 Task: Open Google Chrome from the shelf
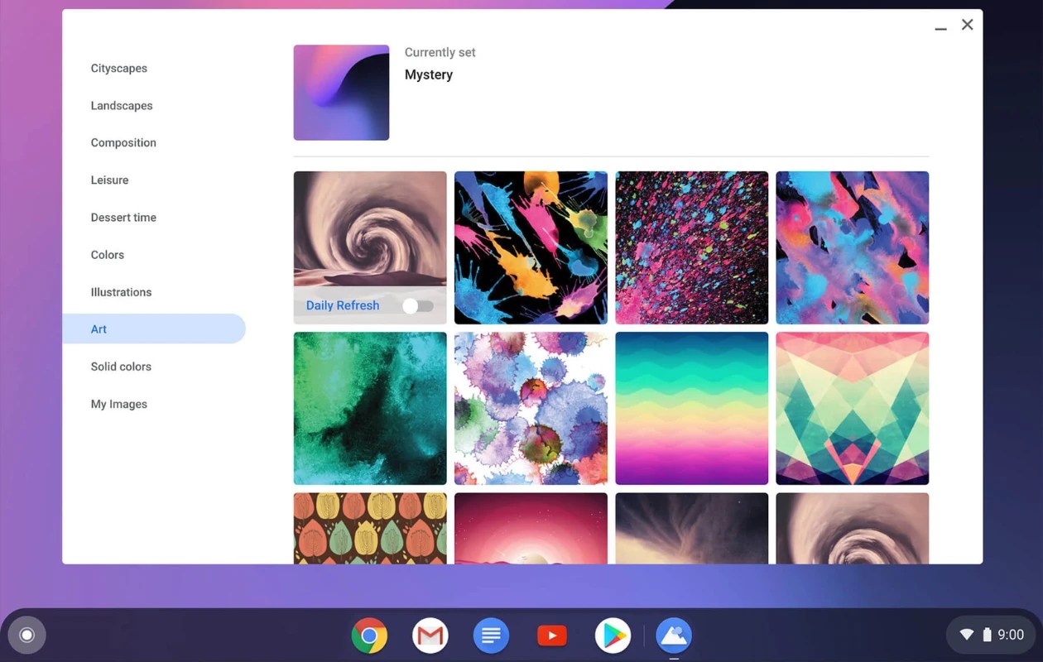point(368,635)
